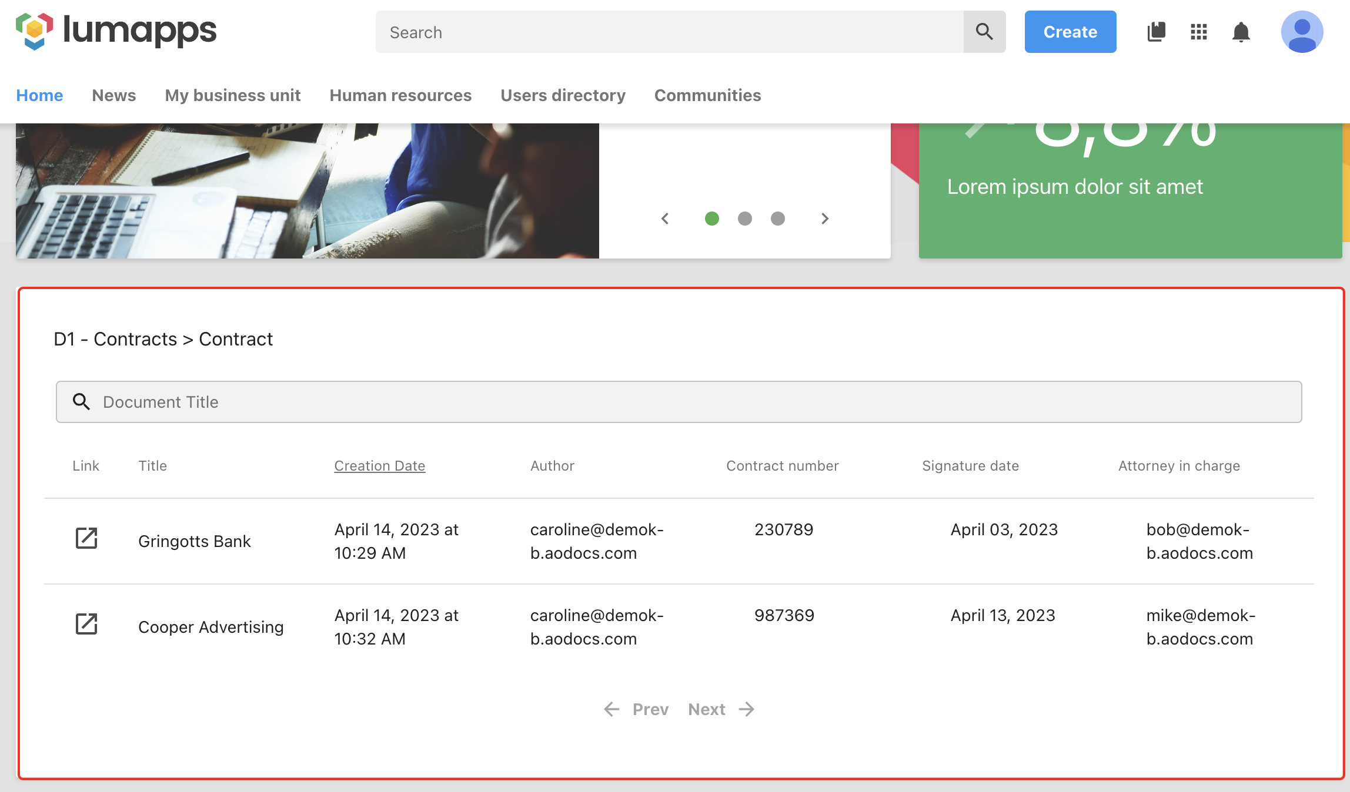
Task: Select the first green carousel dot
Action: [711, 219]
